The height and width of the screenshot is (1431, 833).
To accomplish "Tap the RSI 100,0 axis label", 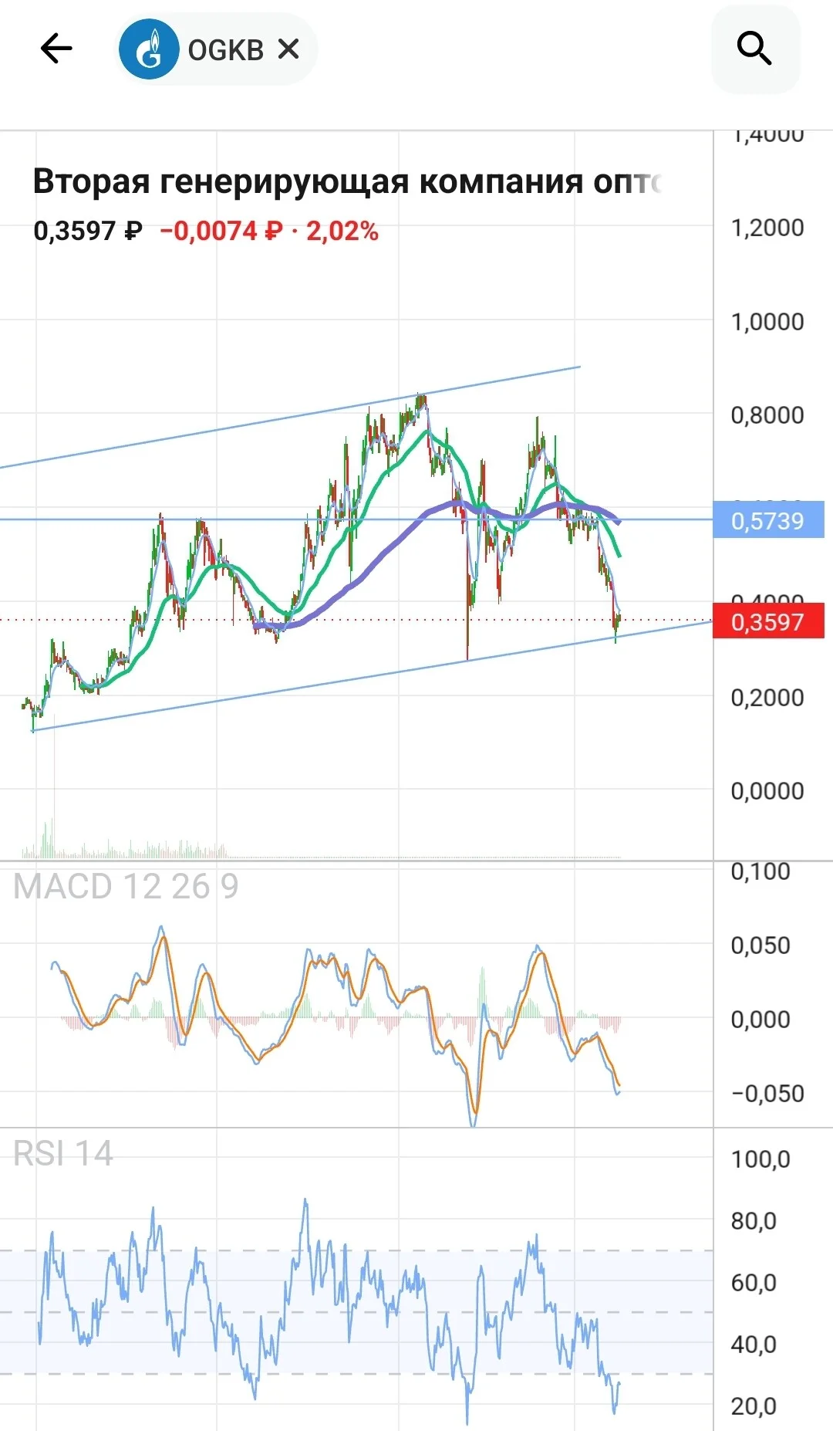I will click(760, 1159).
